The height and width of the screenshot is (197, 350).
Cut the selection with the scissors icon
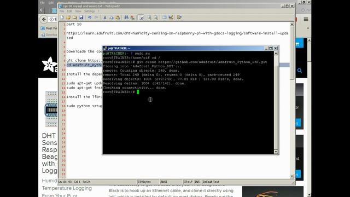point(104,18)
